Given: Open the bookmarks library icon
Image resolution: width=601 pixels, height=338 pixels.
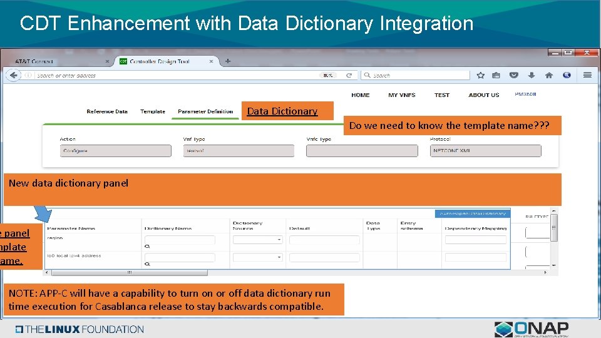Looking at the screenshot, I should tap(496, 76).
